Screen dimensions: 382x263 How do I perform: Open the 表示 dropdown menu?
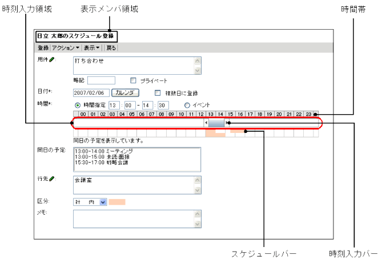91,48
